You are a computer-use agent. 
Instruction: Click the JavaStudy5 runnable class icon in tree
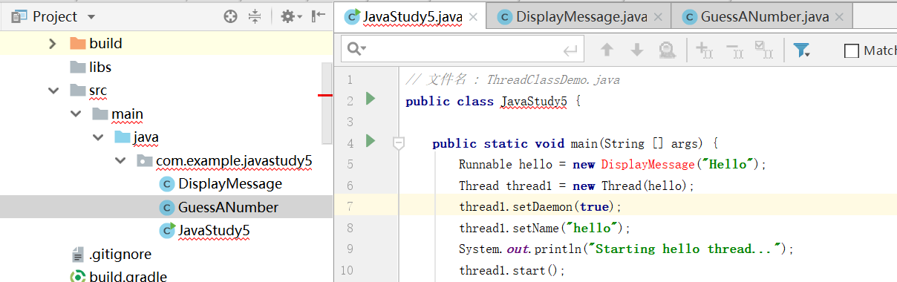pos(167,230)
